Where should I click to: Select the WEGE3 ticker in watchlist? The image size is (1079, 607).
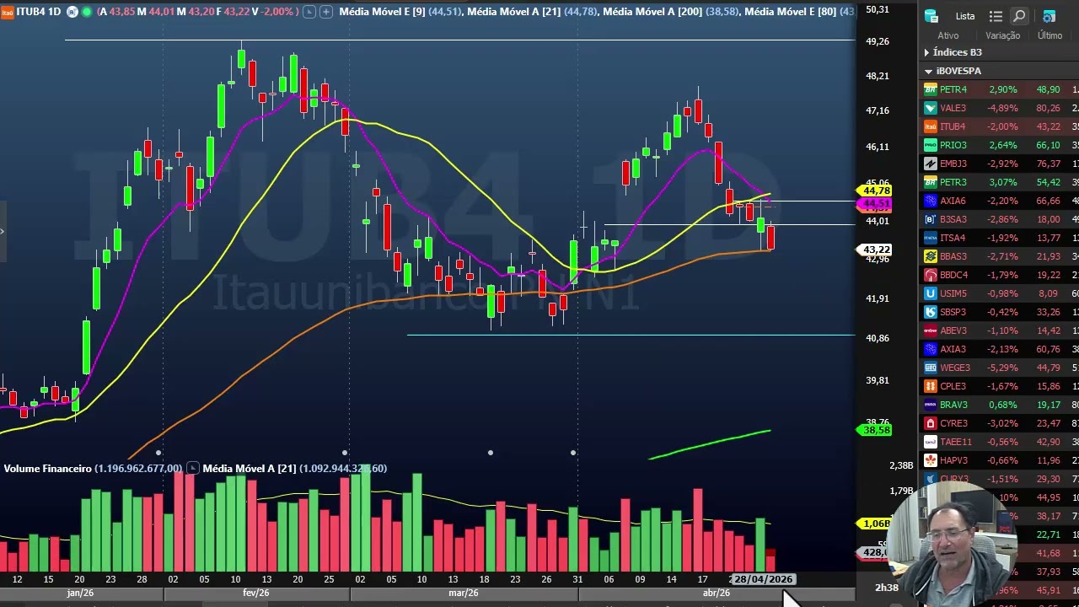tap(954, 368)
